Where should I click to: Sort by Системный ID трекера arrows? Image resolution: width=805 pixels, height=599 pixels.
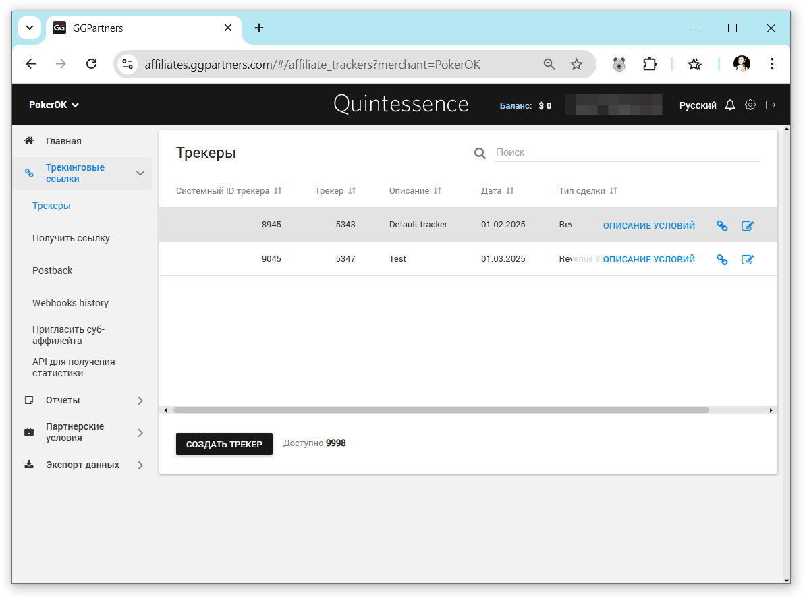pos(278,191)
